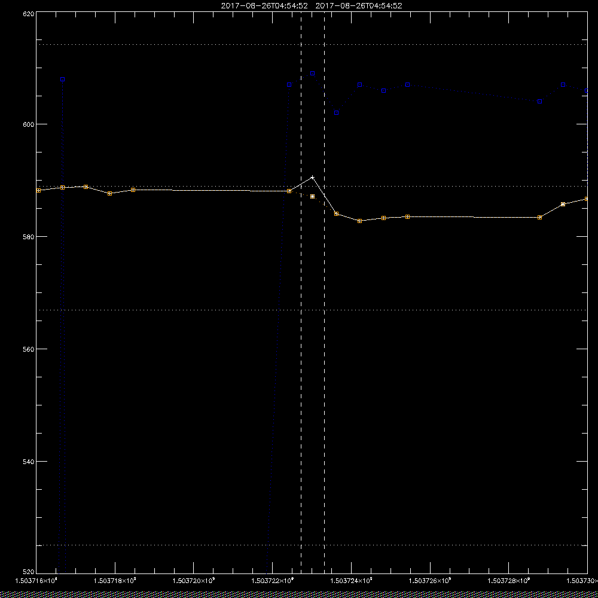Pick the leftmost orange square data point
This screenshot has width=598, height=598.
click(38, 190)
